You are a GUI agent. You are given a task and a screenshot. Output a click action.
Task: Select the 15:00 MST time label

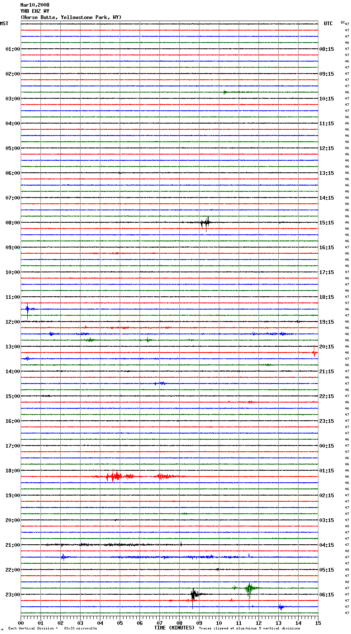point(13,396)
